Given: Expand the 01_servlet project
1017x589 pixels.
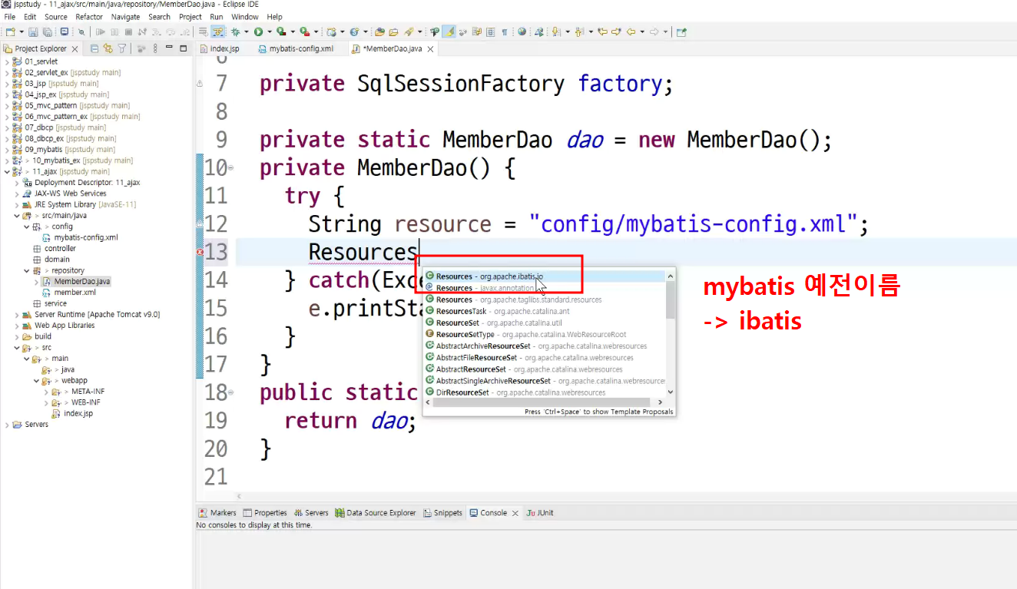Looking at the screenshot, I should (x=6, y=61).
